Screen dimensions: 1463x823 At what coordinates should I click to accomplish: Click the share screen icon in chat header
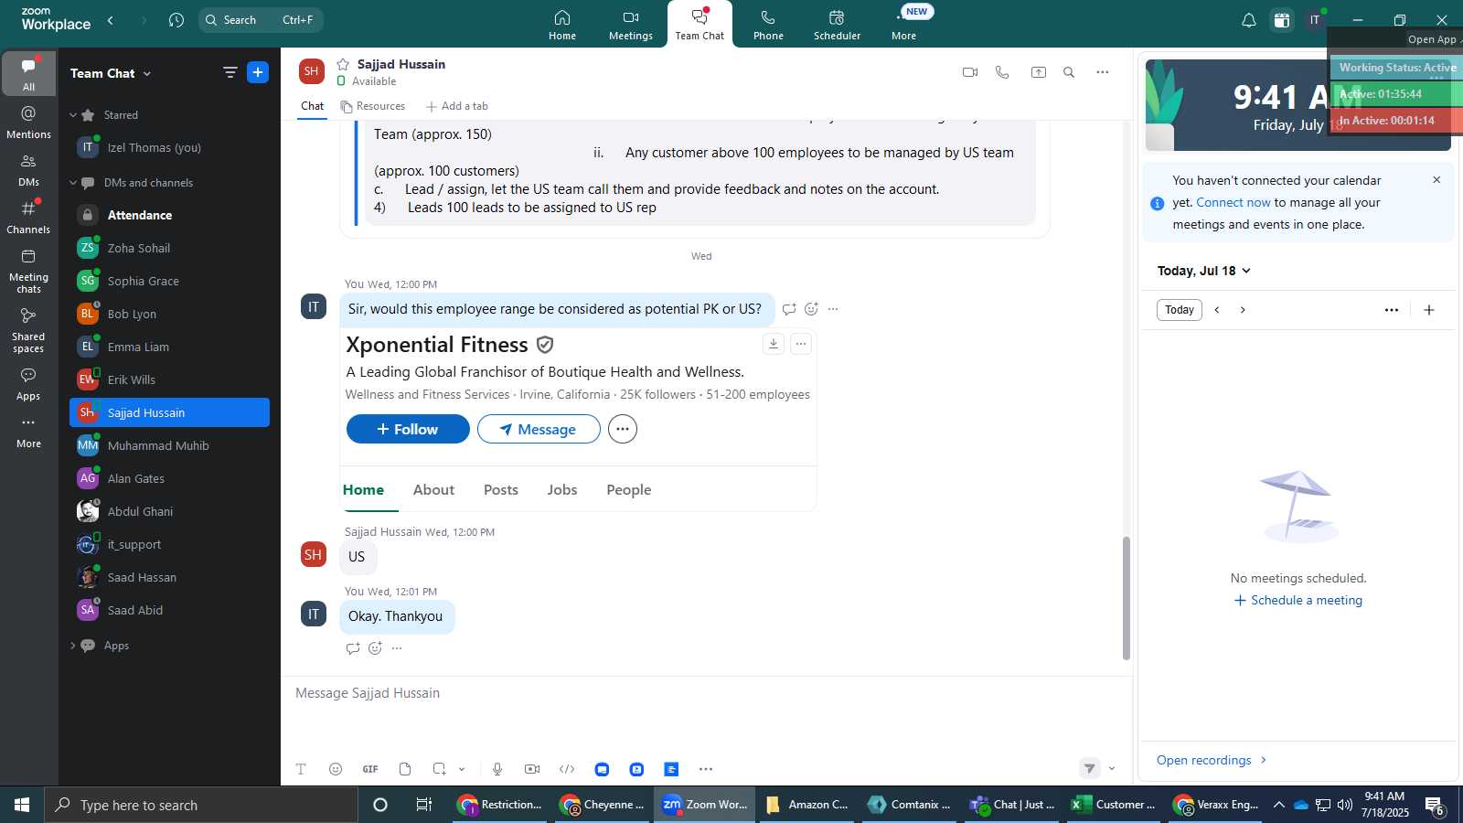tap(1039, 72)
